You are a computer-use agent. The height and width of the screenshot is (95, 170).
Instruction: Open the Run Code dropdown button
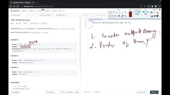[x=142, y=92]
